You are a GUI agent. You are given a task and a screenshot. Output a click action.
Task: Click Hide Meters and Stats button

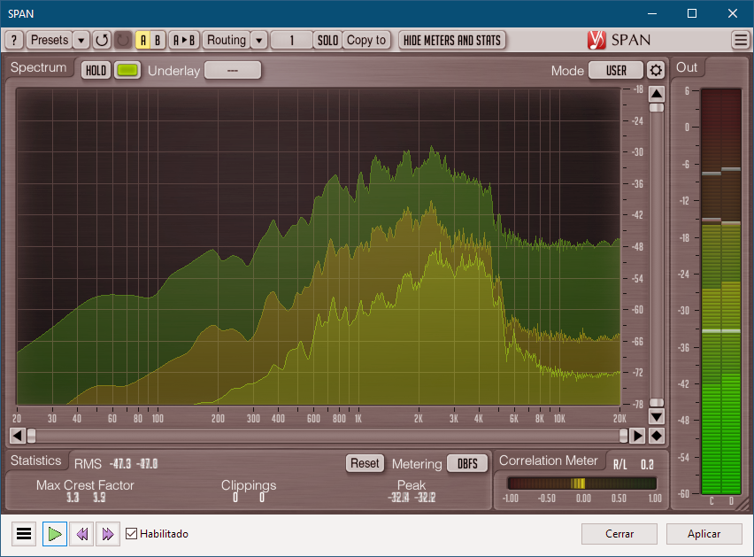(x=452, y=40)
